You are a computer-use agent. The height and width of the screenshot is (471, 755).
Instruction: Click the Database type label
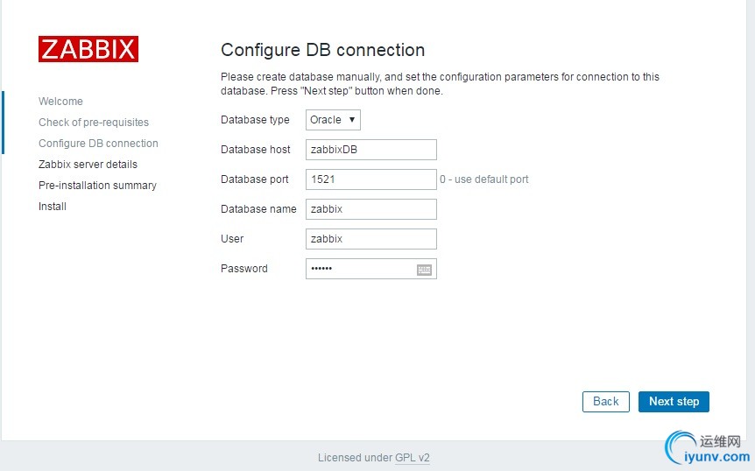[x=255, y=120]
